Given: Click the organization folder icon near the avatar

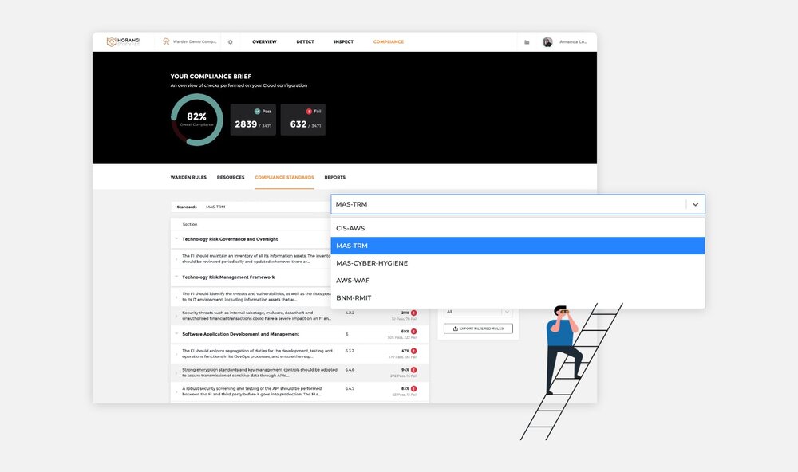Looking at the screenshot, I should (527, 41).
